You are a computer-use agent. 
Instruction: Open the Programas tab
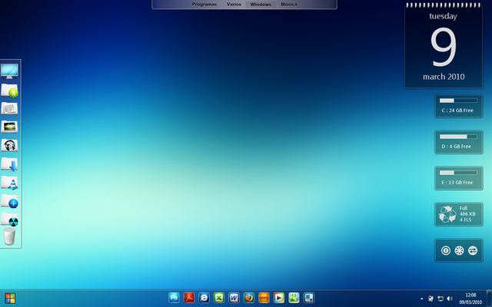(204, 5)
